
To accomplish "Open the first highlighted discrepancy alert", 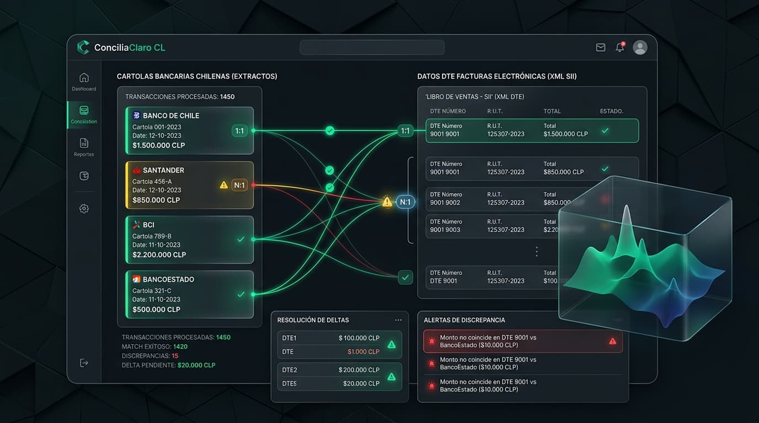I will tap(523, 341).
